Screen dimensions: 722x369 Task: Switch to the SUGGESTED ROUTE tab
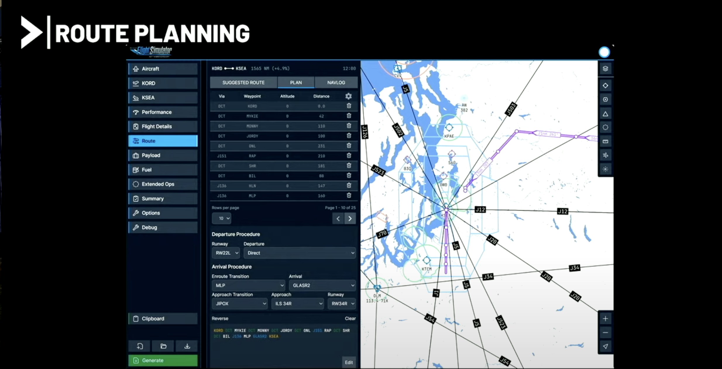coord(243,83)
